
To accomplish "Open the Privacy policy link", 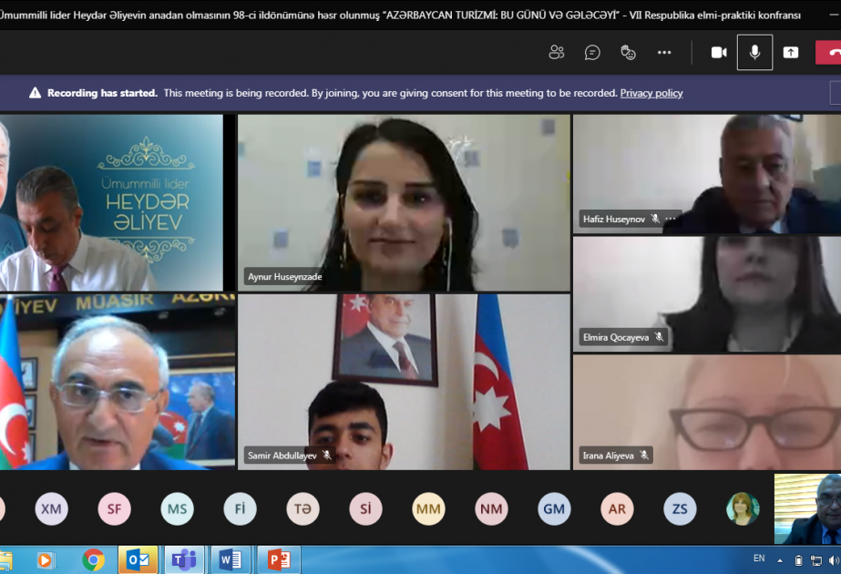I will click(x=651, y=93).
